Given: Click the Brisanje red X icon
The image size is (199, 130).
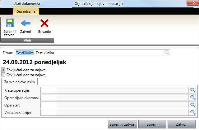Looking at the screenshot, I should (44, 24).
